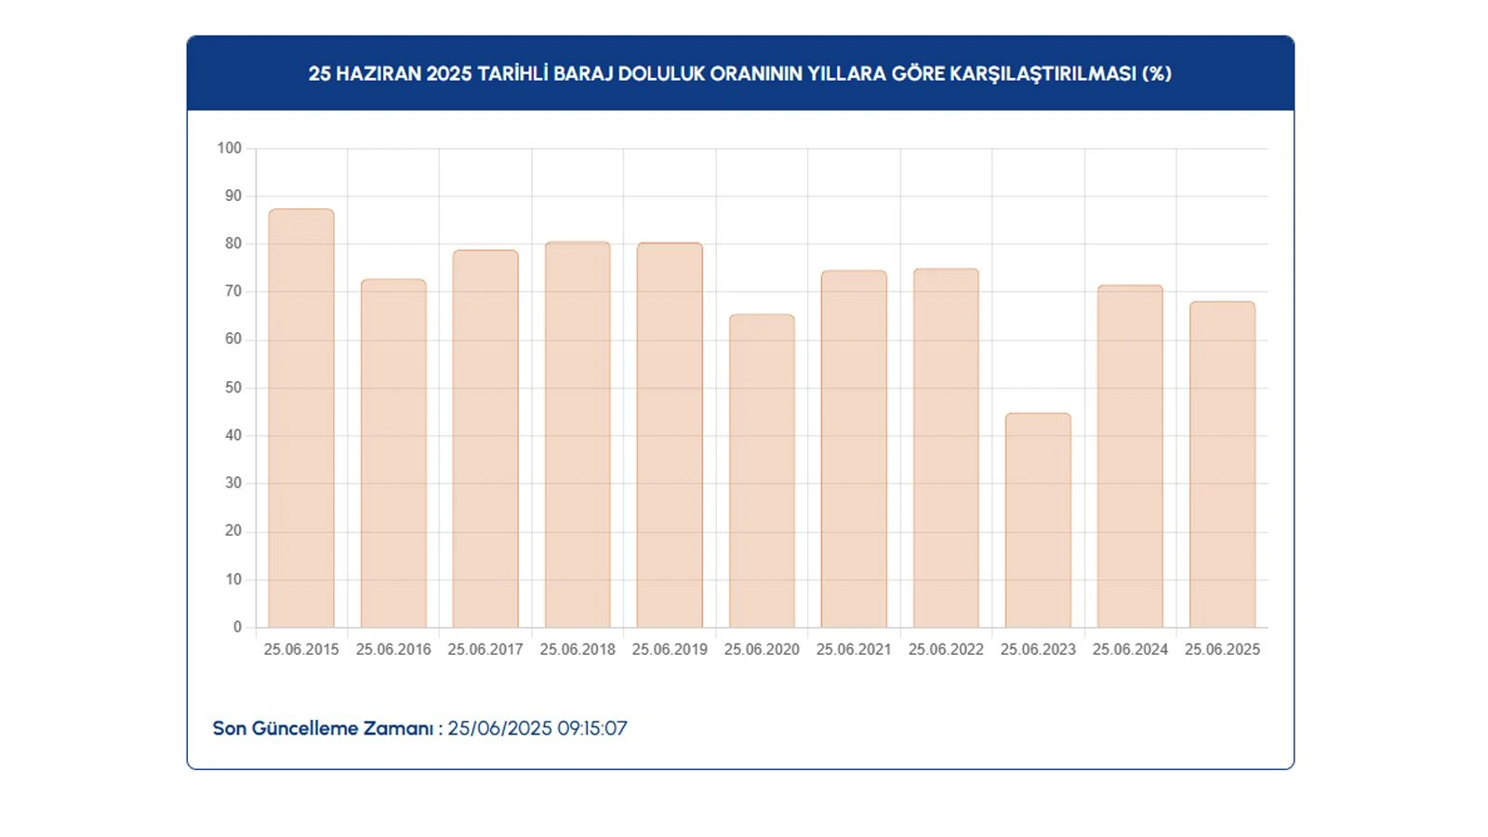
Task: Click the 25.06.2023 x-axis date label
Action: 1038,649
